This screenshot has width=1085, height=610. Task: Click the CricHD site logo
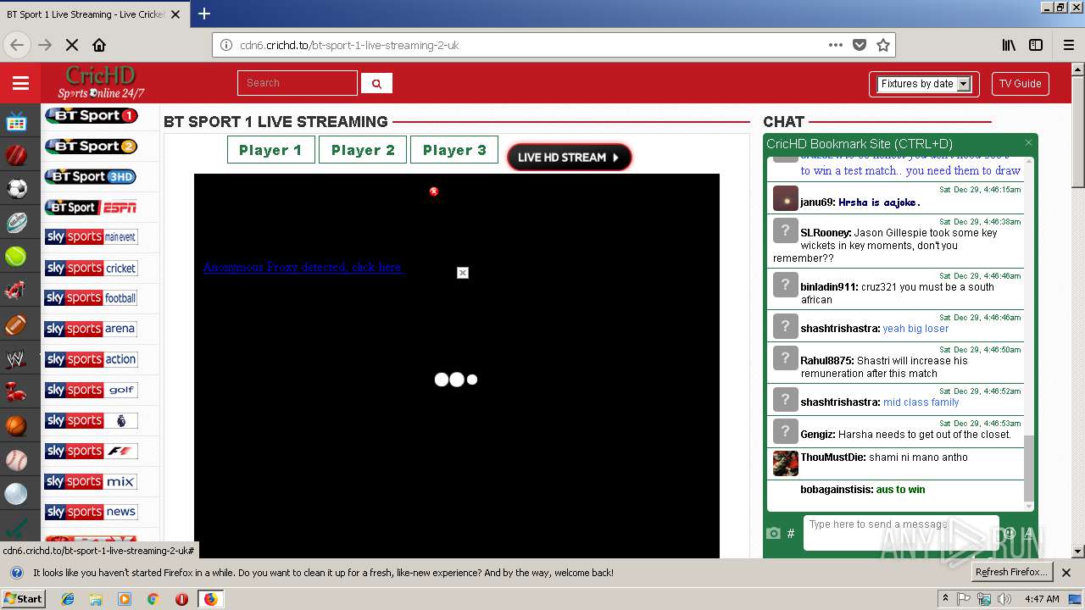[x=101, y=83]
